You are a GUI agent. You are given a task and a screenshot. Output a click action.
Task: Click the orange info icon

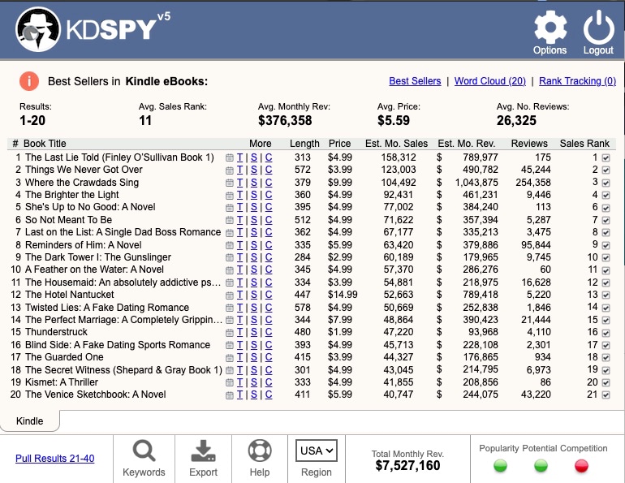point(29,81)
